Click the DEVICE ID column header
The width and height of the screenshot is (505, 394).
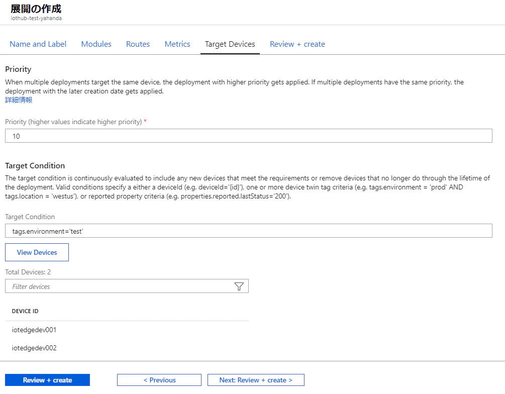point(25,311)
